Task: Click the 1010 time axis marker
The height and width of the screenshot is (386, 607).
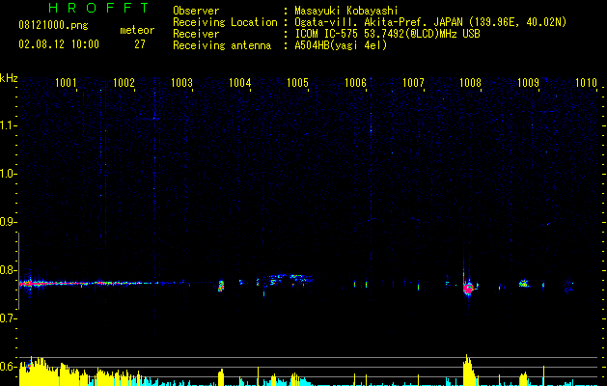Action: point(586,83)
